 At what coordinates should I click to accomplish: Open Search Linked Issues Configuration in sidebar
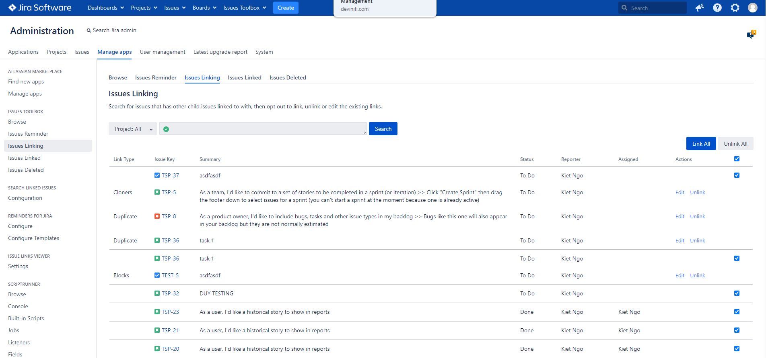click(25, 198)
